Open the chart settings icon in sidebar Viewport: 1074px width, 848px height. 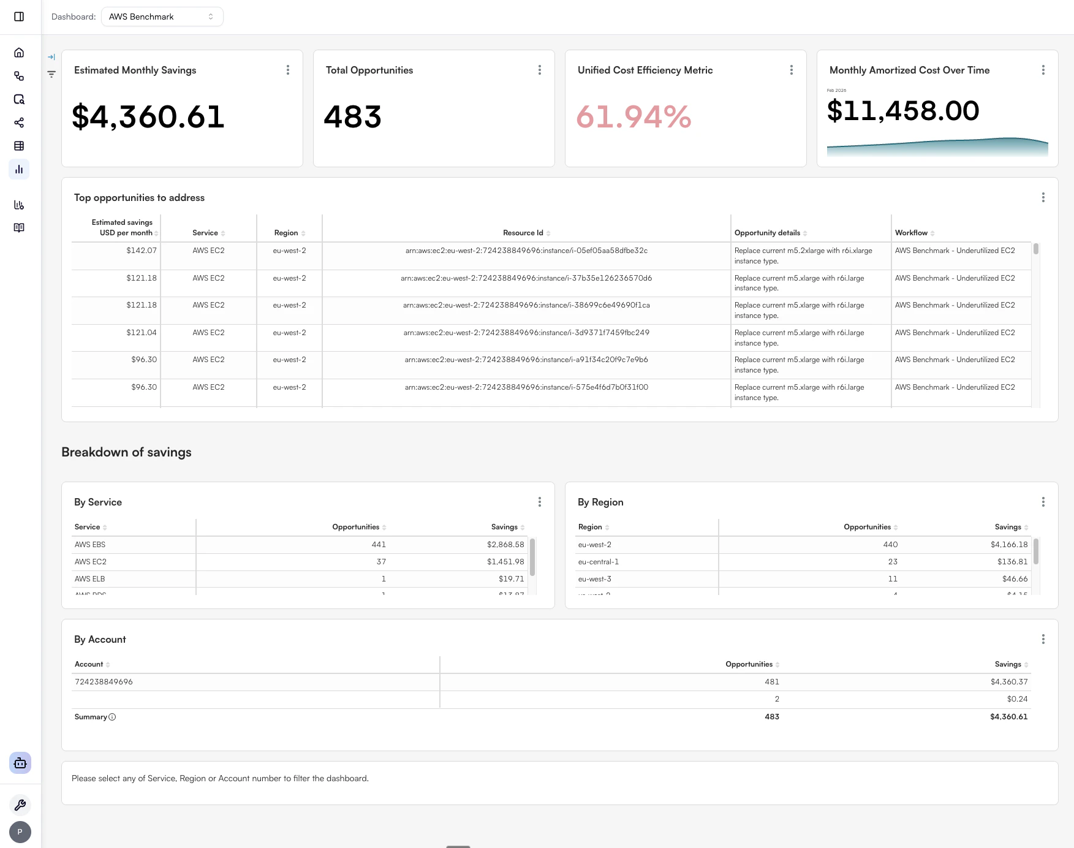(19, 205)
